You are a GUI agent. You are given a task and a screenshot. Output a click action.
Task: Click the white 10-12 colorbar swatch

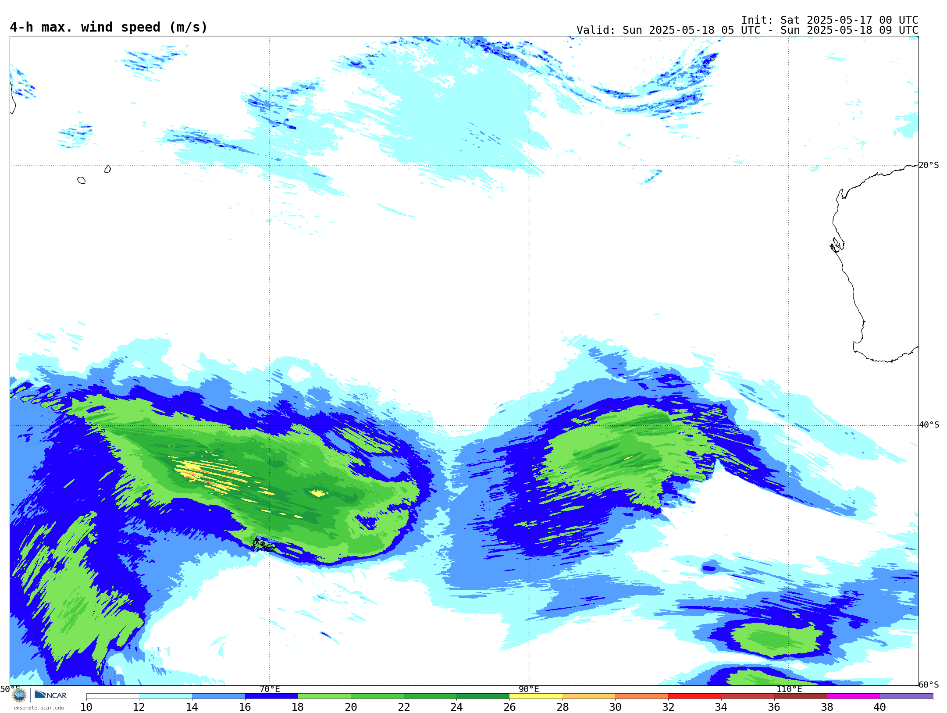[x=113, y=696]
